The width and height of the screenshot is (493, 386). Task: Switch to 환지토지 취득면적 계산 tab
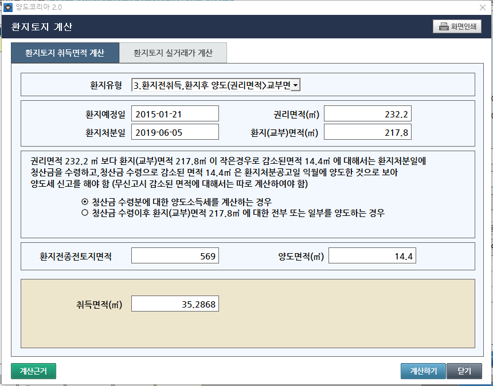click(65, 53)
